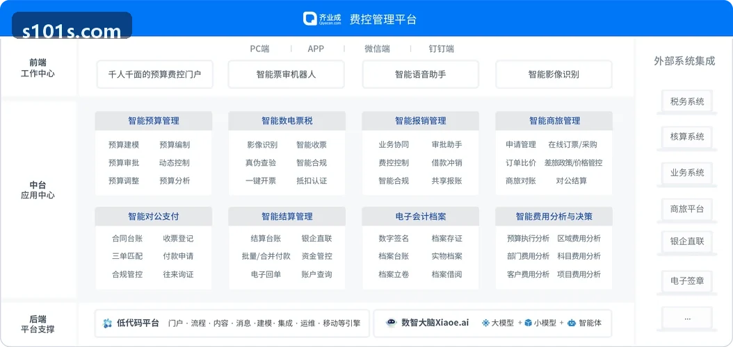This screenshot has width=733, height=347.
Task: Click 付款申请 item
Action: (x=178, y=256)
